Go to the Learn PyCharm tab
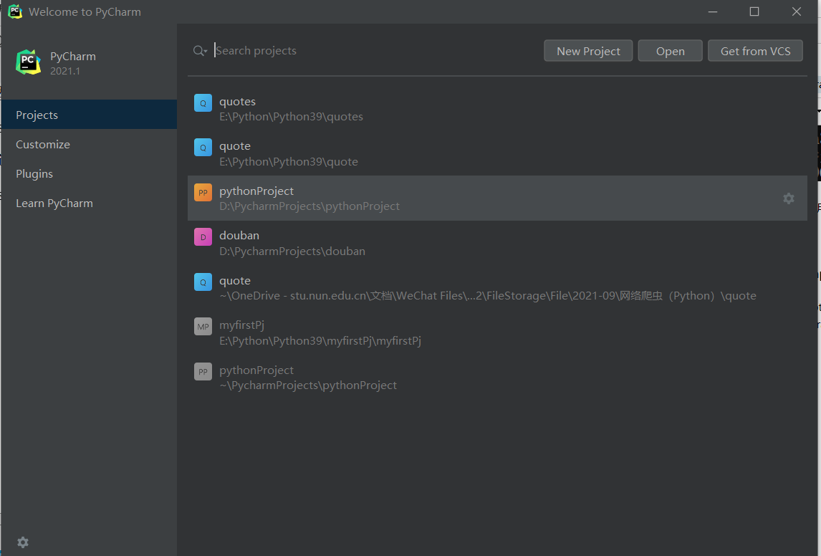Image resolution: width=821 pixels, height=556 pixels. tap(89, 203)
